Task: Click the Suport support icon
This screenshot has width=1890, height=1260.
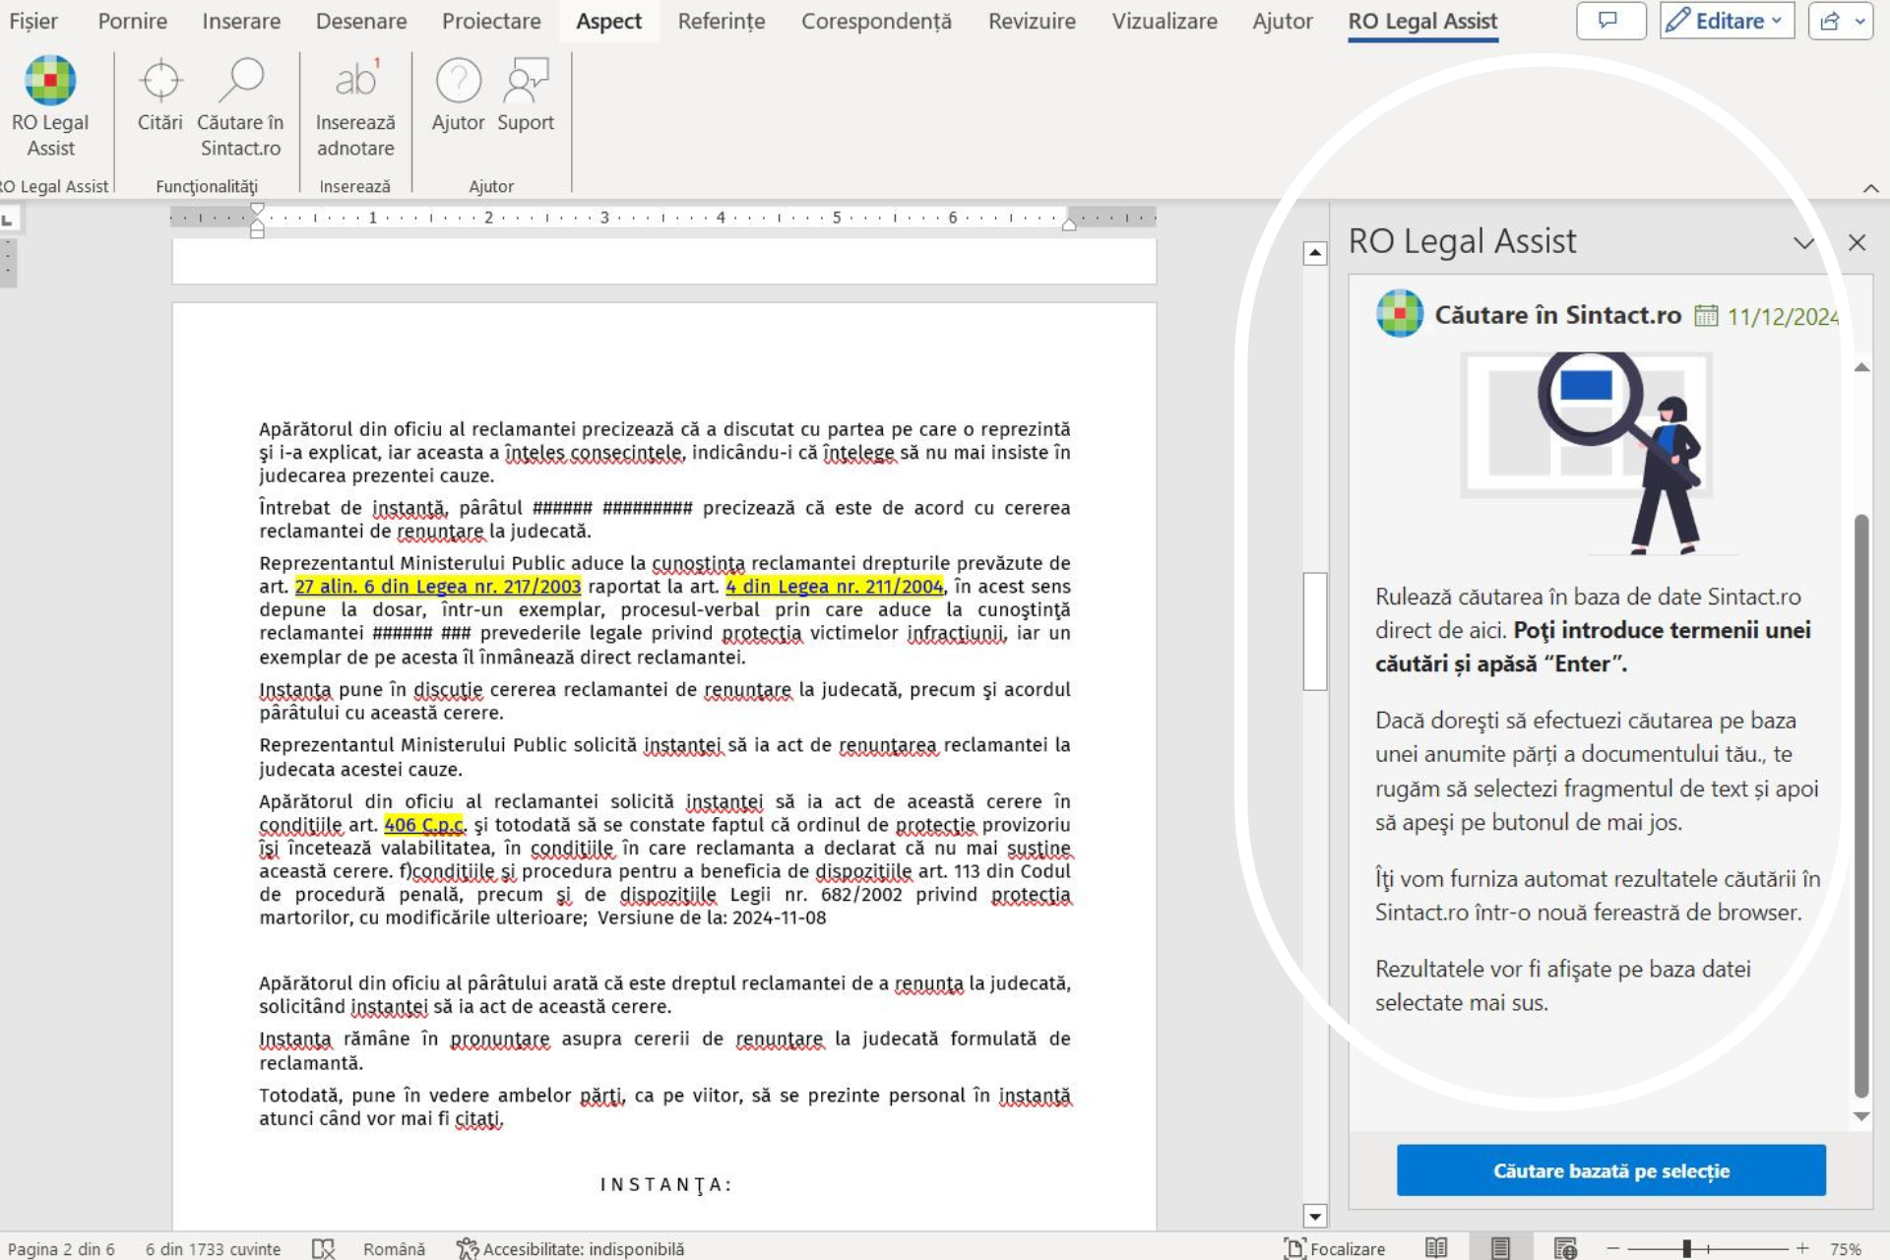Action: point(526,81)
